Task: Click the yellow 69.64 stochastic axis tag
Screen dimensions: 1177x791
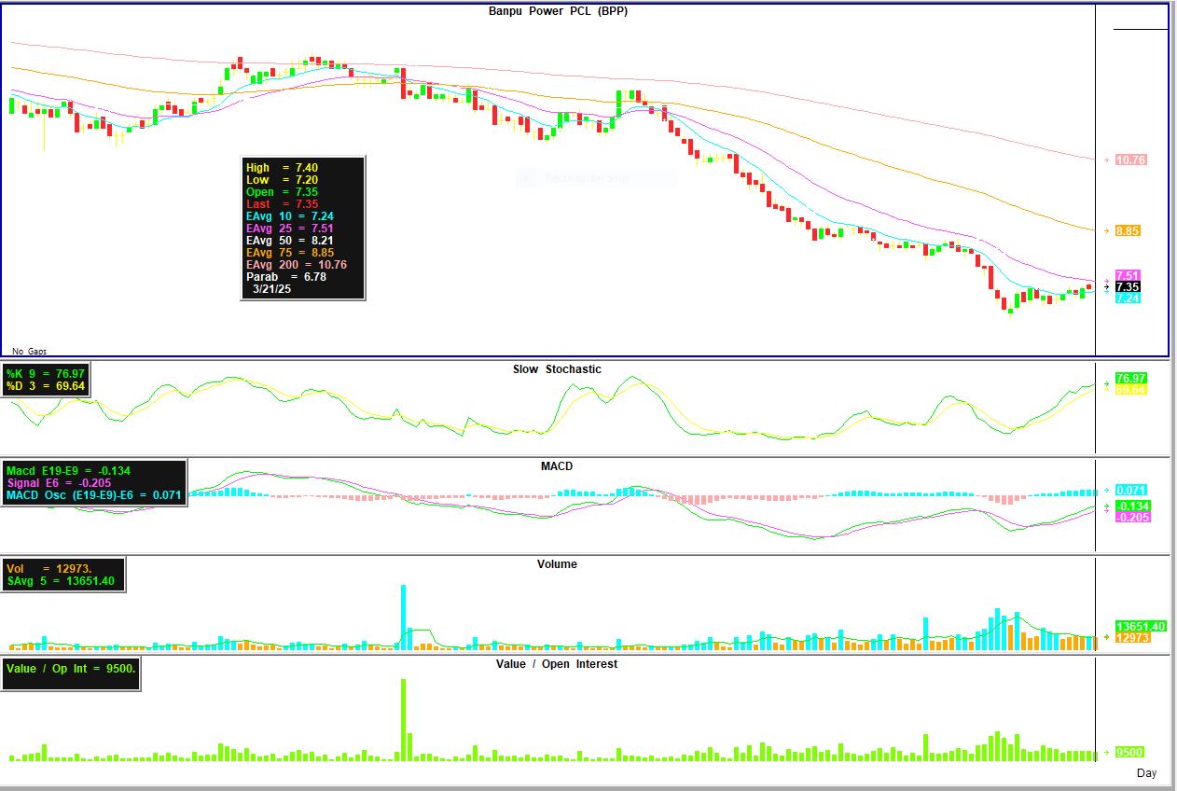Action: click(1130, 389)
